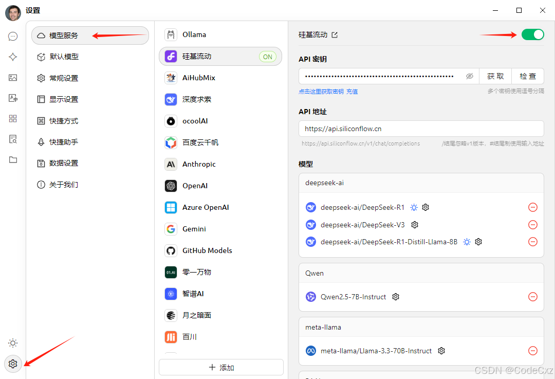This screenshot has height=379, width=555.
Task: Focus the API 密钥 input field
Action: [x=388, y=76]
